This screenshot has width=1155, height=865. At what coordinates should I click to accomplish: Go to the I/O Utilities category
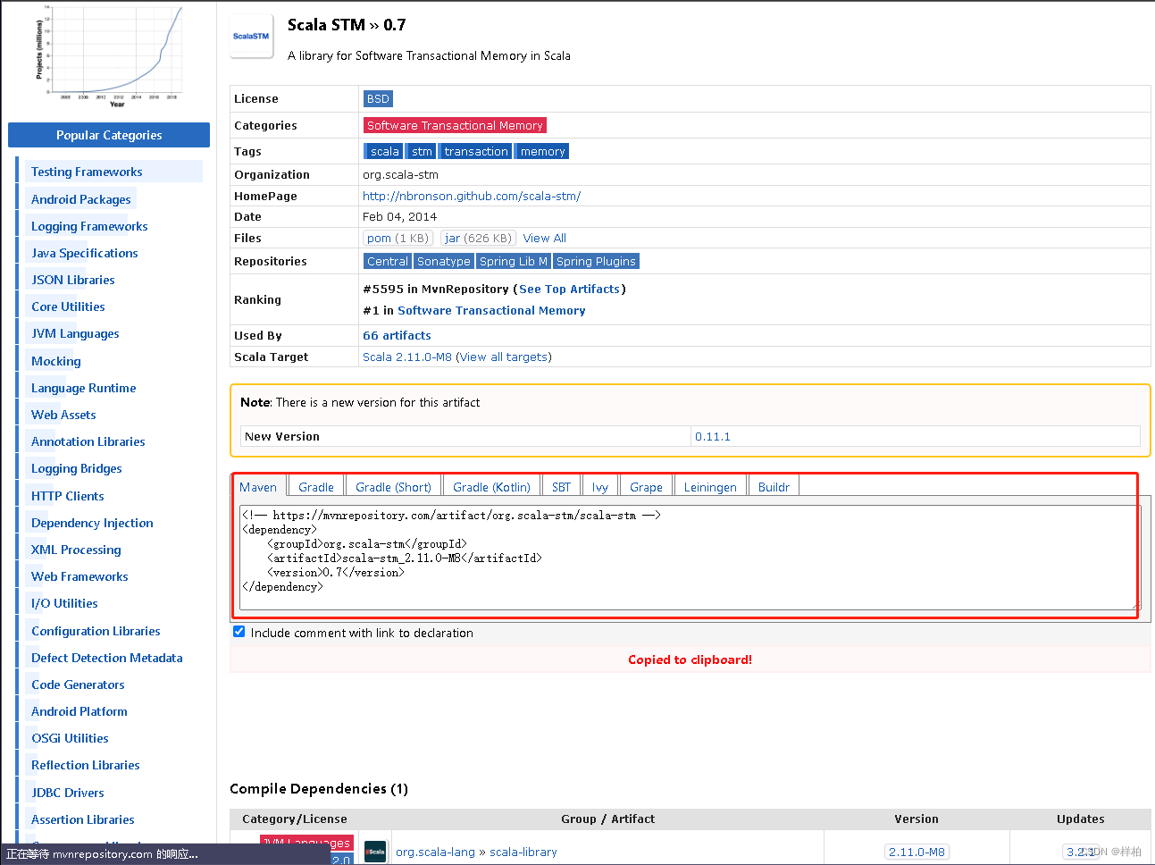point(64,604)
